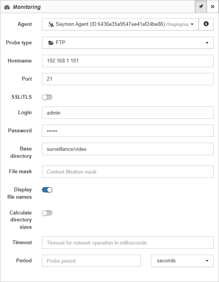
Task: Click the agent info icon
Action: point(206,24)
